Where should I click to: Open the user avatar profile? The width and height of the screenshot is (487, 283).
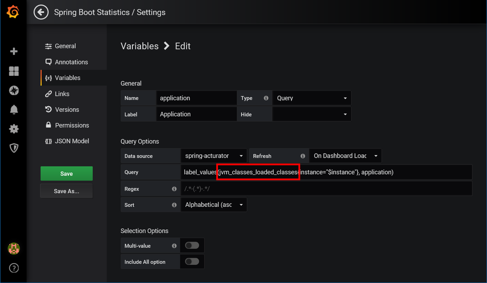tap(14, 249)
